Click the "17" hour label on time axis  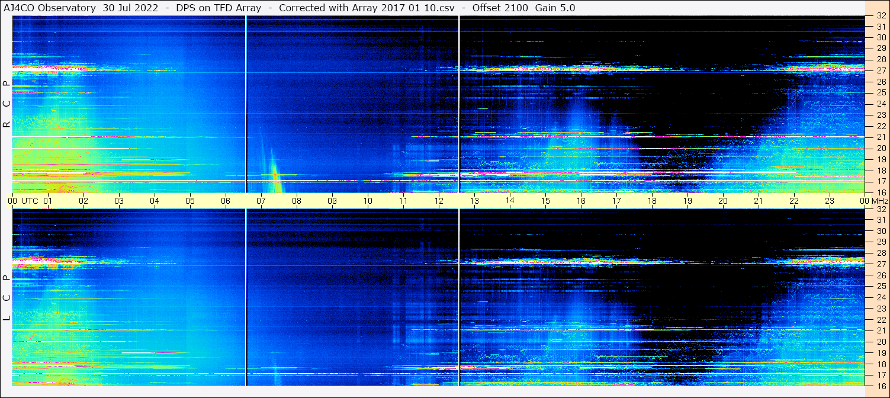coord(616,201)
